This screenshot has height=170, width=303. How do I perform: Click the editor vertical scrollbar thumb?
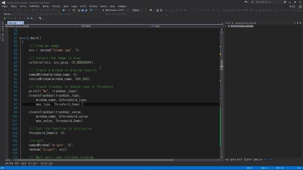222,65
